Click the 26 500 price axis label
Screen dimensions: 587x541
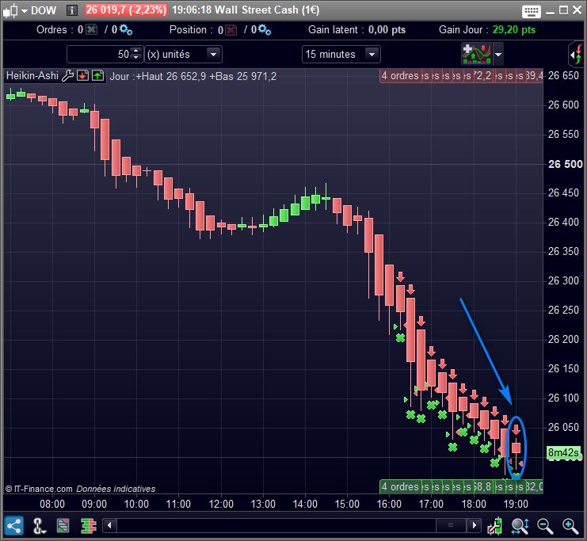pos(566,164)
